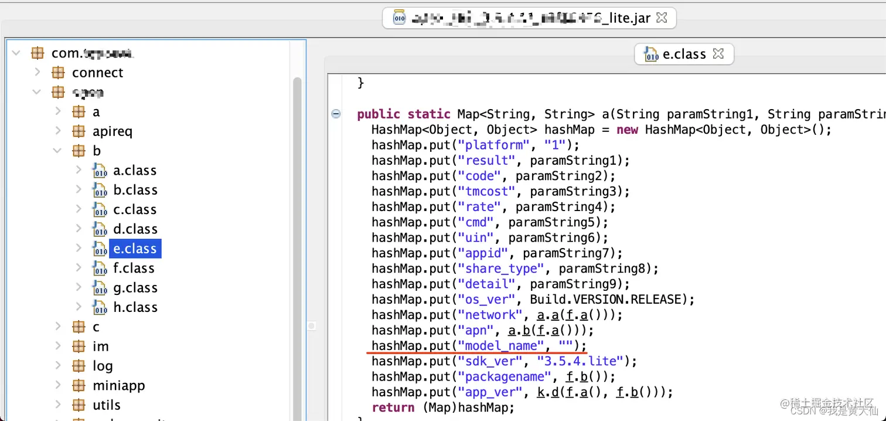This screenshot has width=886, height=421.
Task: Click the "share_type" key string
Action: [x=501, y=268]
